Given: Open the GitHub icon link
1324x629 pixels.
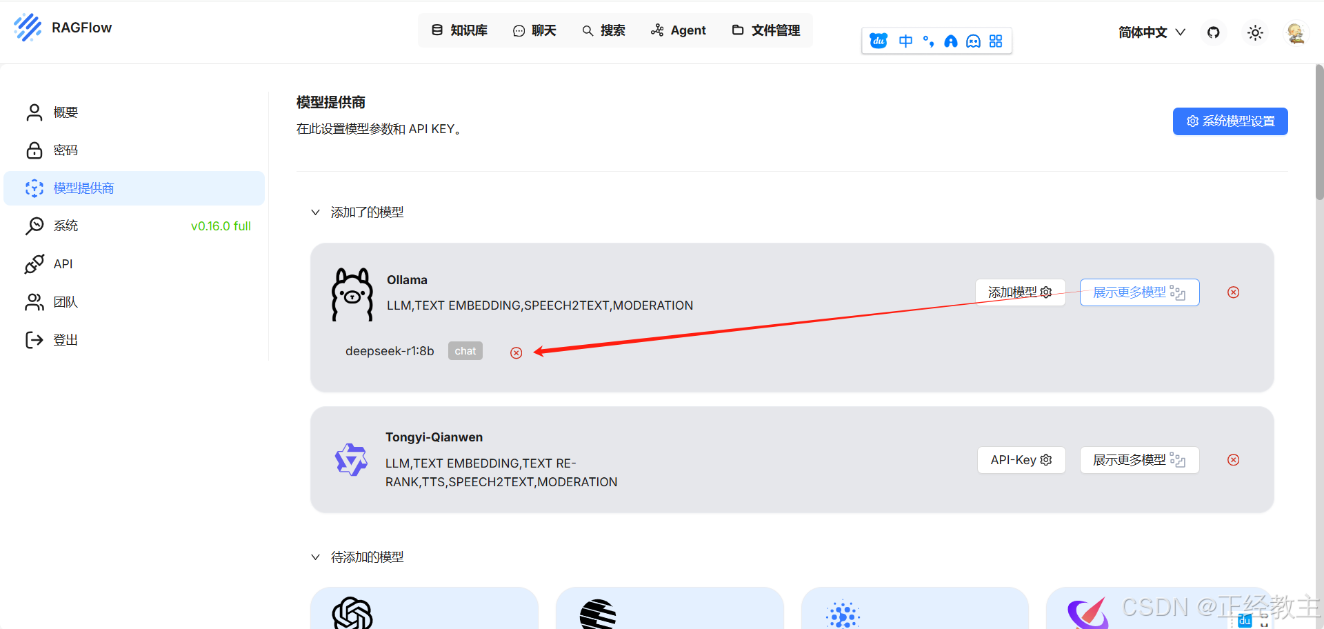Looking at the screenshot, I should tap(1214, 32).
